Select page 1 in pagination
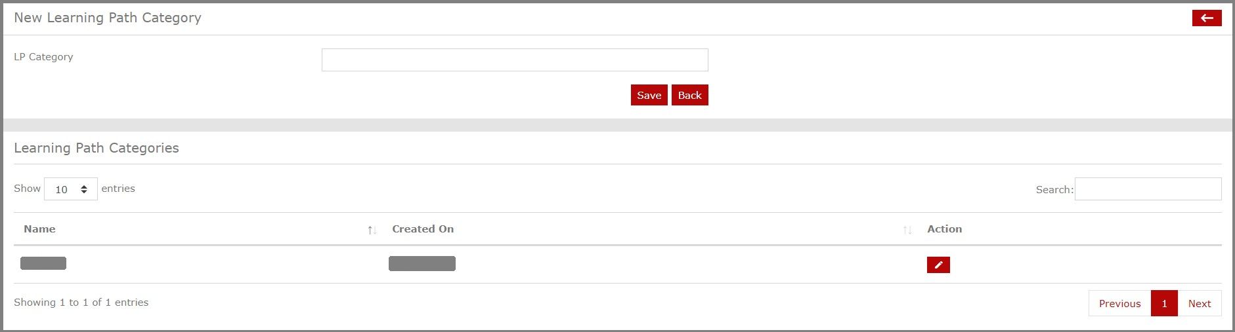Image resolution: width=1235 pixels, height=332 pixels. point(1165,303)
